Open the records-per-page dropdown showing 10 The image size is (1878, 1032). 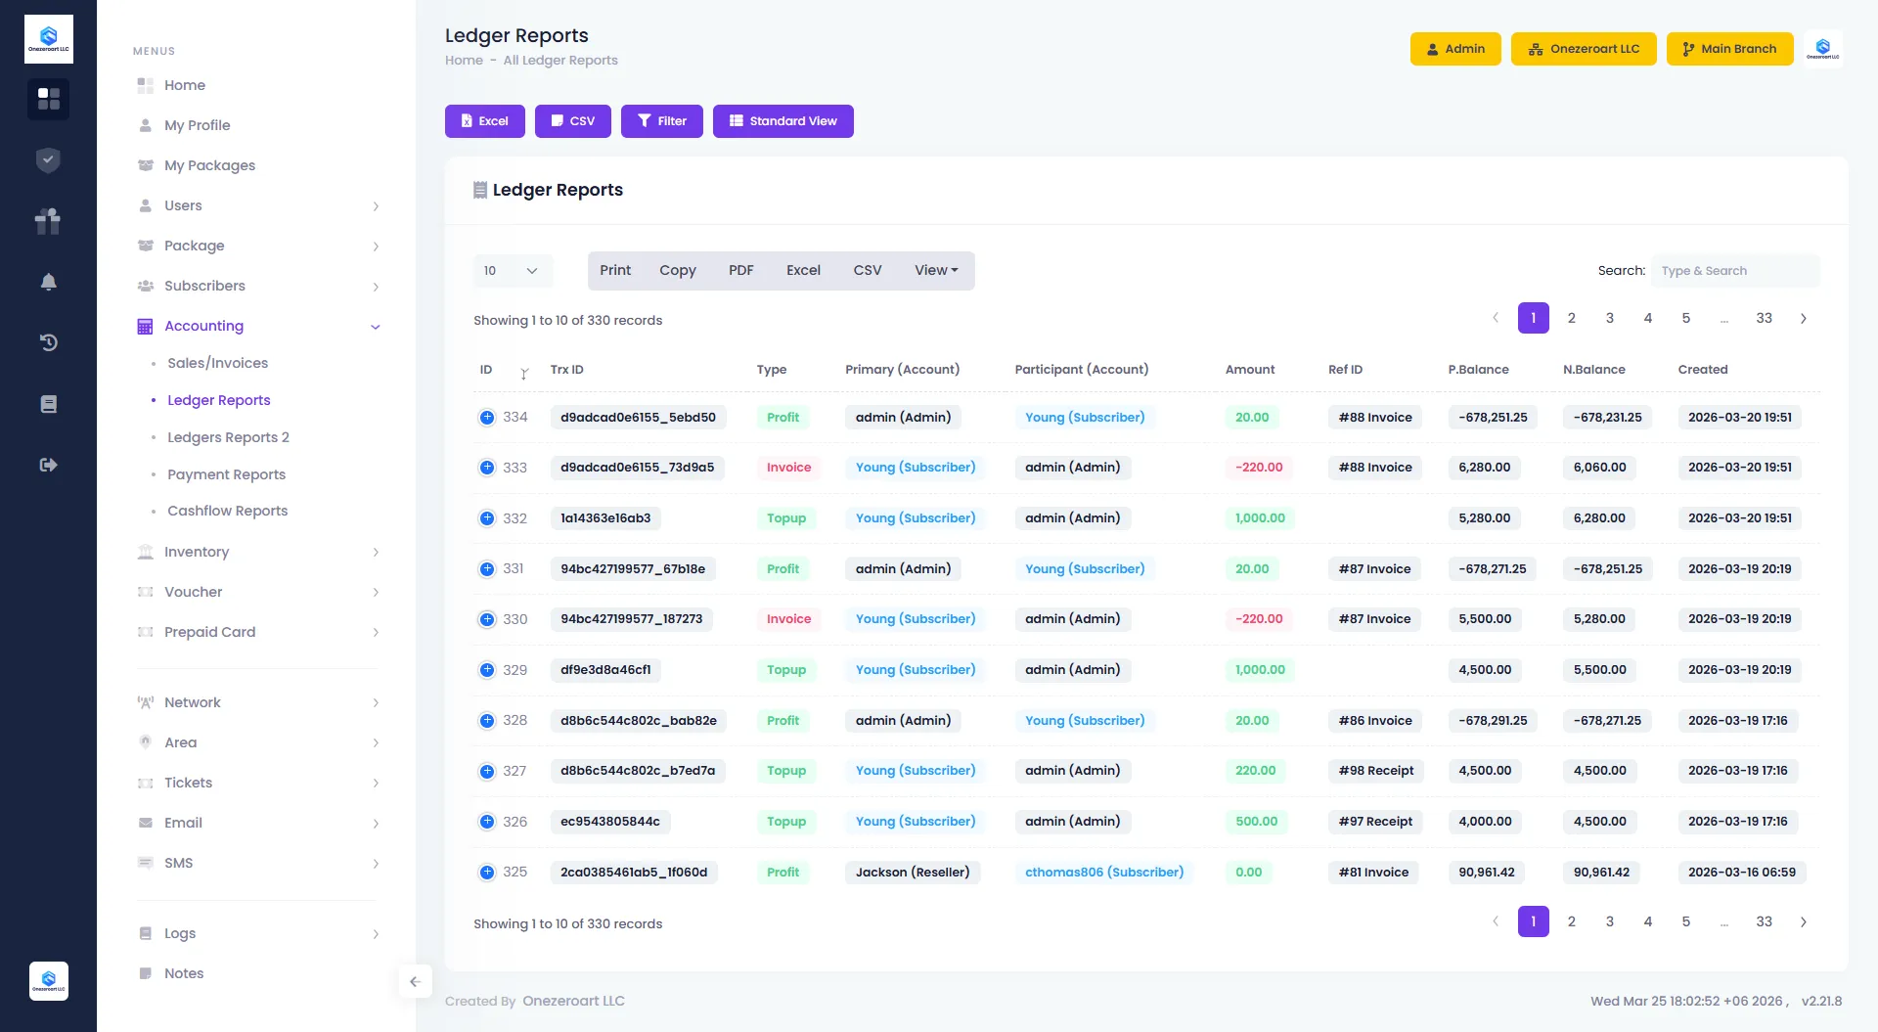tap(512, 270)
